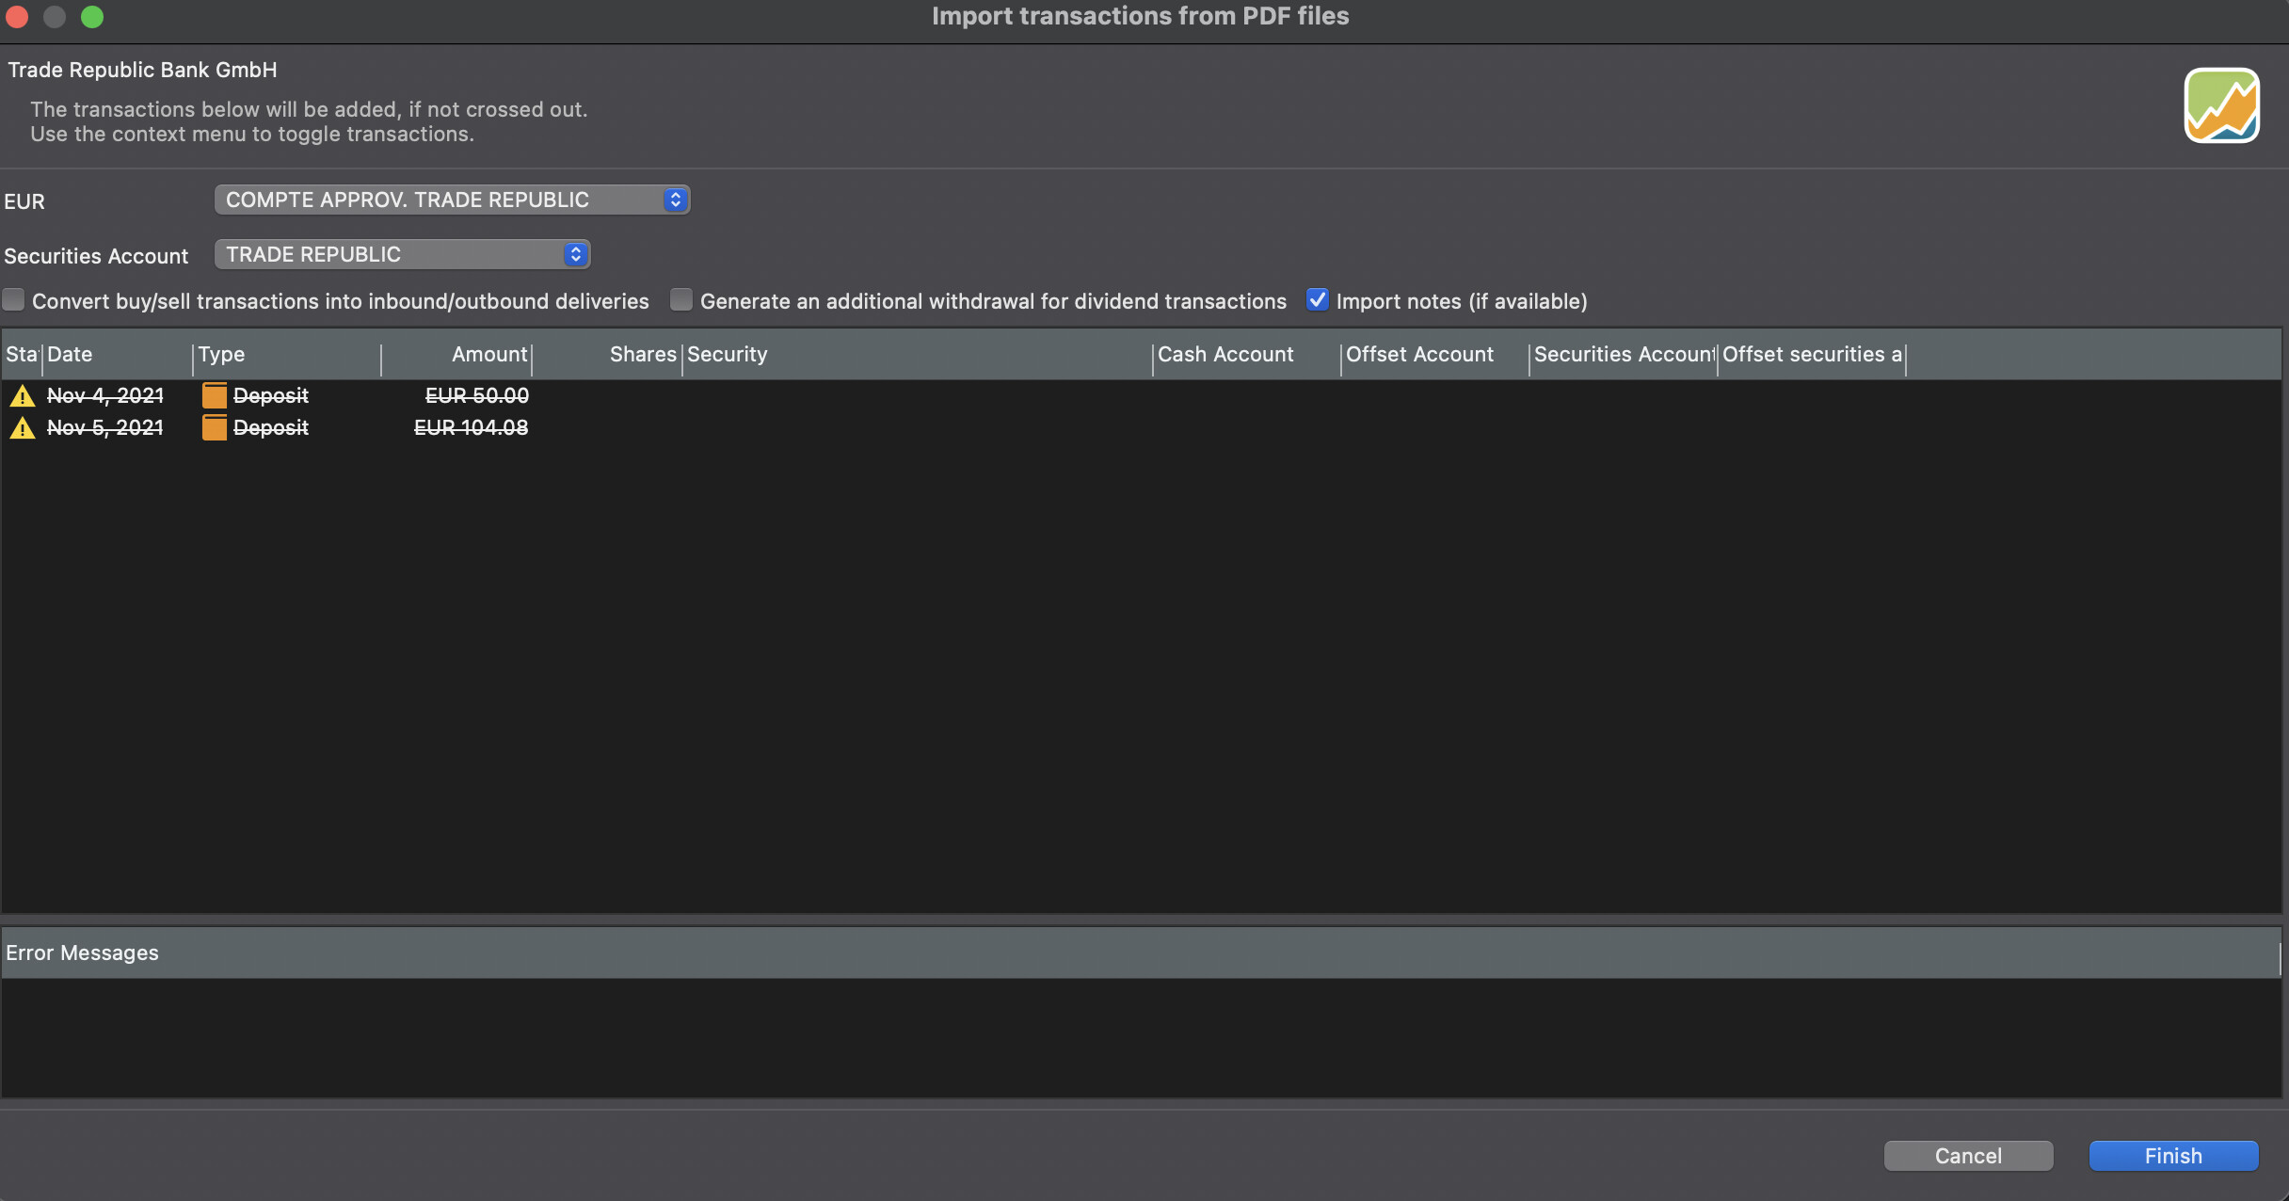Screen dimensions: 2289x1201
Task: Click the Offset Account column header
Action: 1435,355
